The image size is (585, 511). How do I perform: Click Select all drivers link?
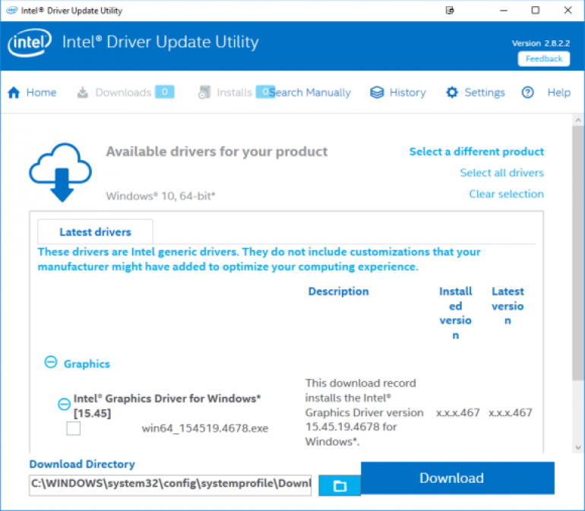click(501, 172)
